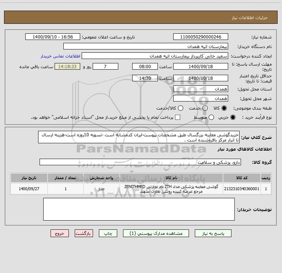
Task: Open the اطلاعات تماس خریدار link
Action: coord(60,56)
